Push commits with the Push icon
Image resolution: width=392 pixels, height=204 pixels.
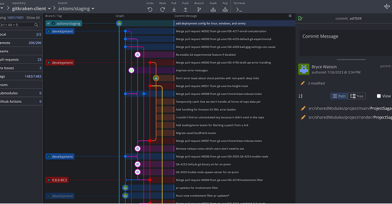pos(186,9)
